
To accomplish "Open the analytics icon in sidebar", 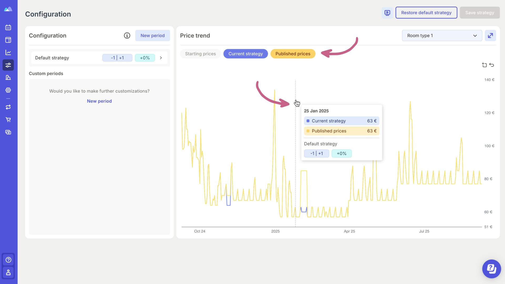I will (9, 53).
